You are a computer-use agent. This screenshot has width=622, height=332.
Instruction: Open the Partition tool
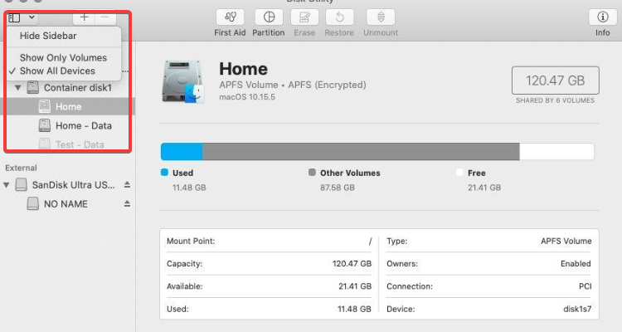coord(269,17)
